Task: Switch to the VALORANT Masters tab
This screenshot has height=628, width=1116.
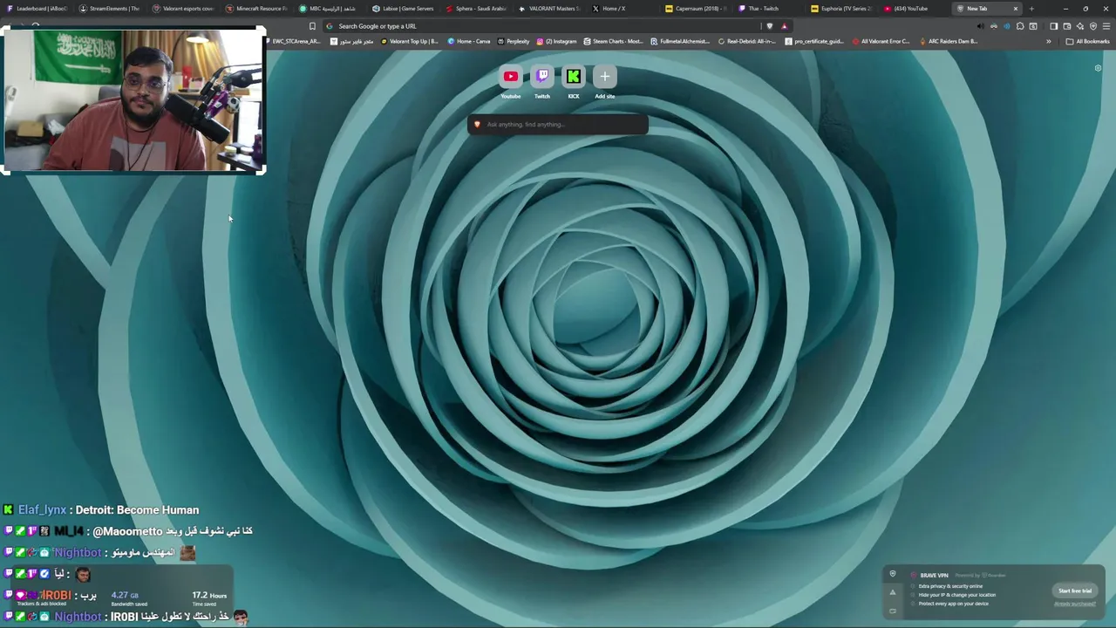Action: [x=549, y=9]
